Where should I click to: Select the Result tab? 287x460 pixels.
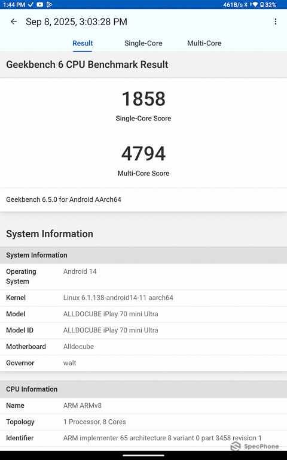tap(83, 43)
